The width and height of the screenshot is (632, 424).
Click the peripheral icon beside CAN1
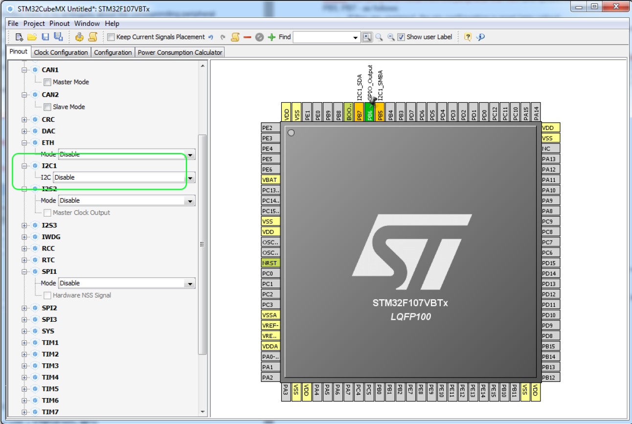tap(35, 70)
